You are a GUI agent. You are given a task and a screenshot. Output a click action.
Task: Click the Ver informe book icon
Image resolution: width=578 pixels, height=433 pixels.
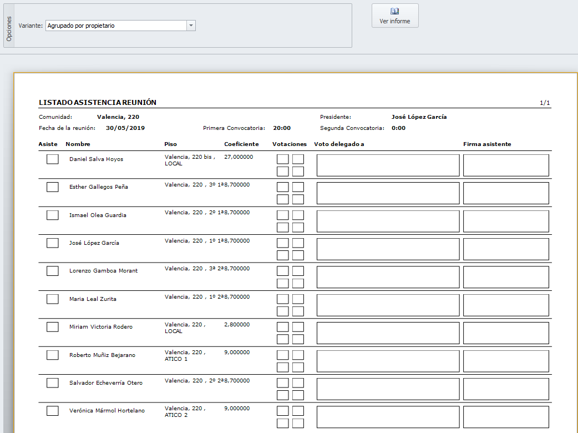[x=395, y=11]
